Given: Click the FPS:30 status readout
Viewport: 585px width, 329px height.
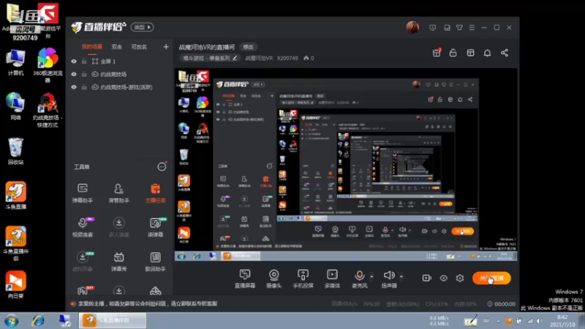Looking at the screenshot, I should [x=371, y=304].
